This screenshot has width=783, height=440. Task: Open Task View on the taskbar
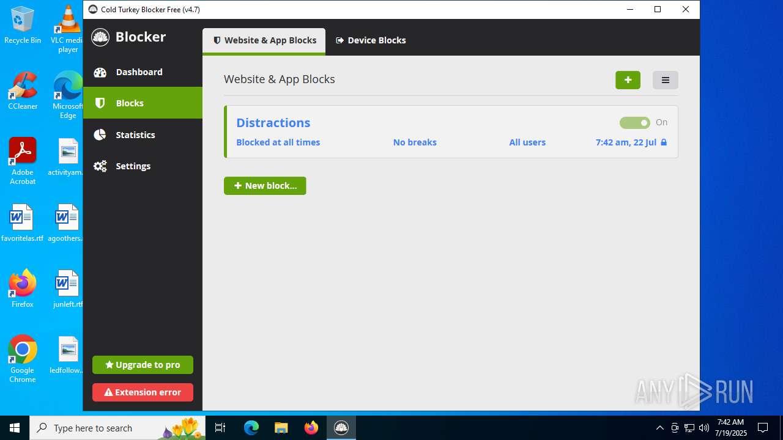(x=220, y=428)
